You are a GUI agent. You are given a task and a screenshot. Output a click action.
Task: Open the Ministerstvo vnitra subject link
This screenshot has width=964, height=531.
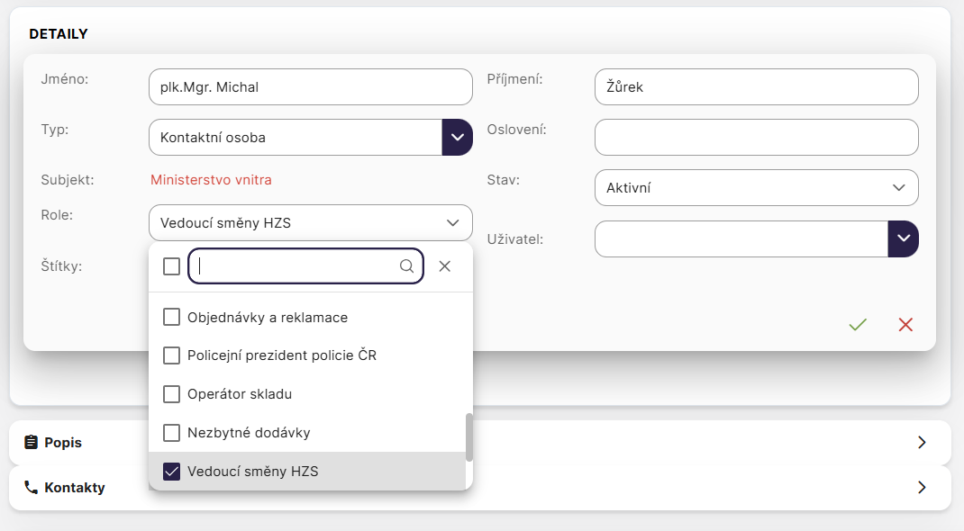coord(211,179)
